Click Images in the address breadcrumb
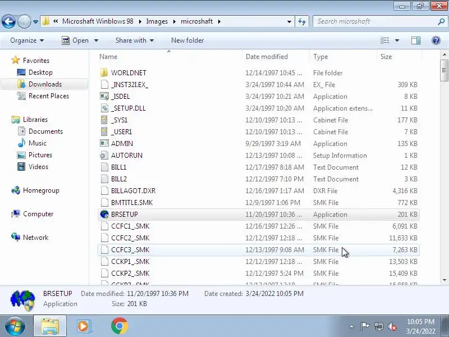 click(x=157, y=21)
